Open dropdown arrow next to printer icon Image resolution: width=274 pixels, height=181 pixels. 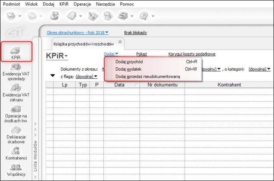tap(132, 16)
